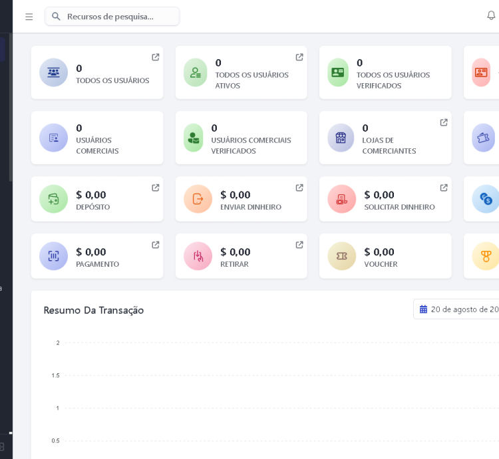Click the red ID card icon
Image resolution: width=499 pixels, height=459 pixels.
481,73
